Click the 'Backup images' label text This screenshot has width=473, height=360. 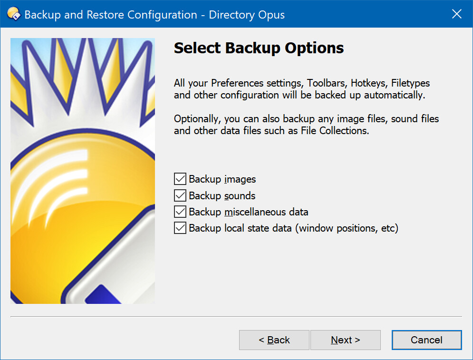tap(222, 179)
